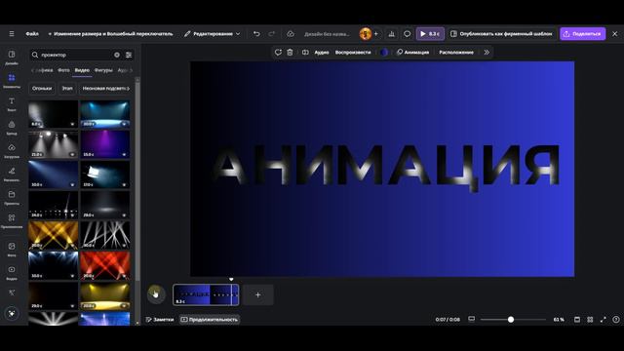Add a new page with plus button
Screen dimensions: 624x351
(x=257, y=294)
